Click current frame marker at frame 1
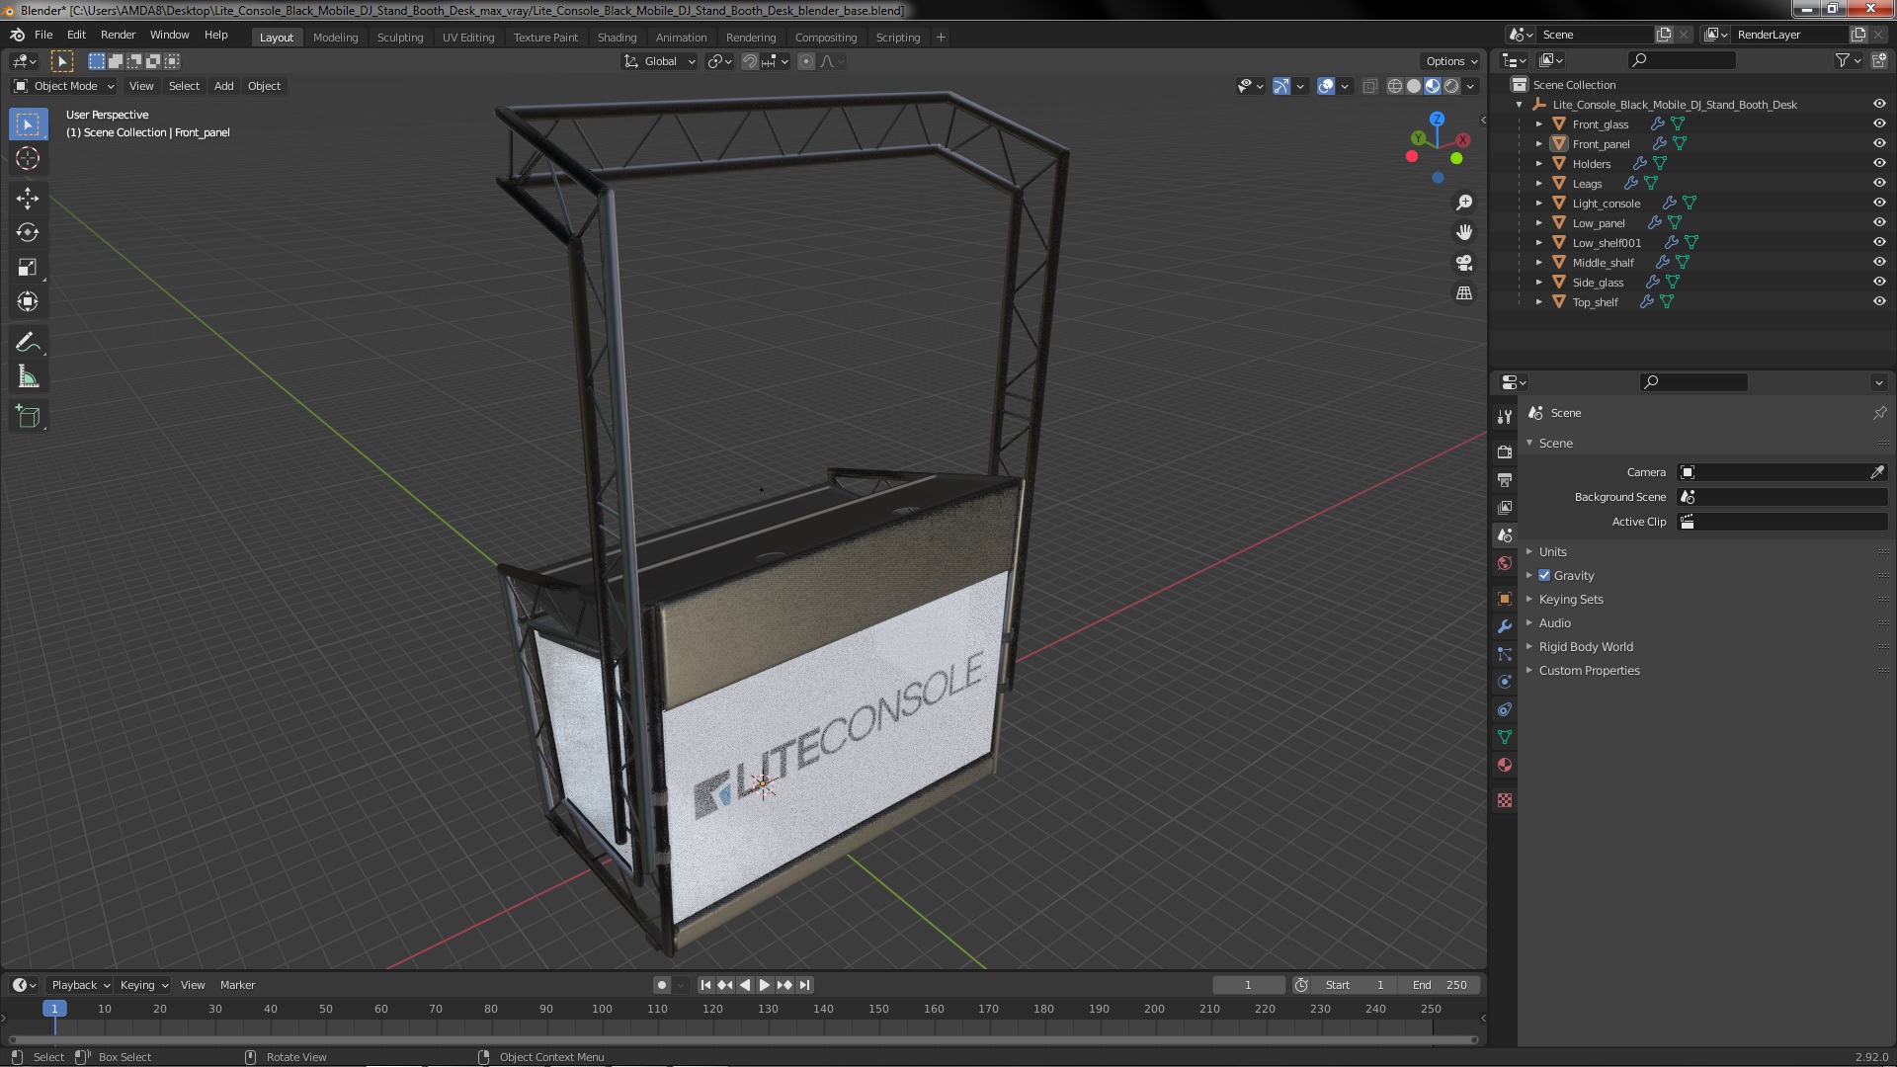Viewport: 1897px width, 1067px height. tap(54, 1009)
